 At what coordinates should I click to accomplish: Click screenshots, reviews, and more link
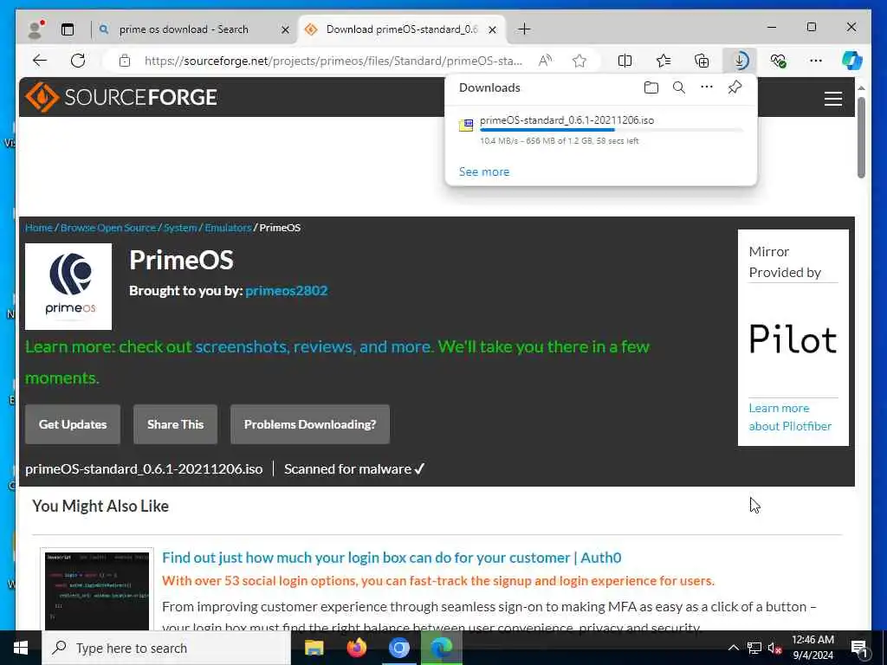314,346
